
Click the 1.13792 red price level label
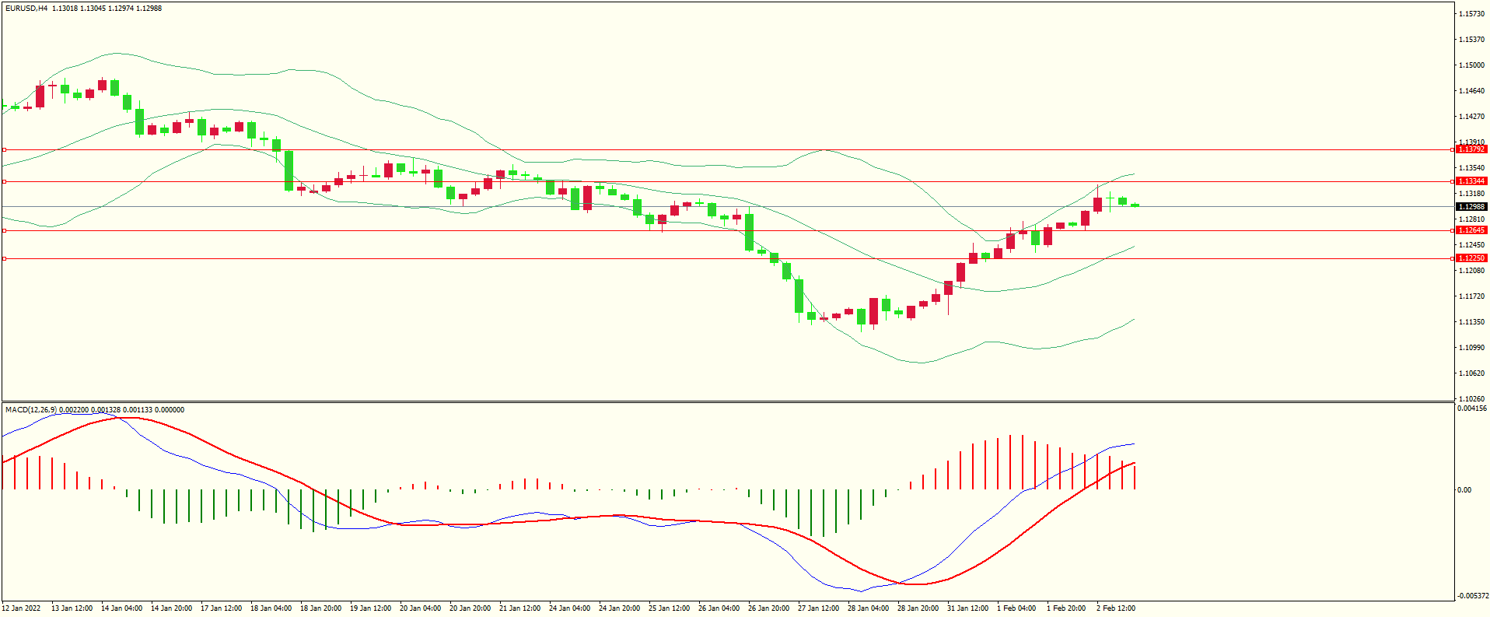tap(1471, 149)
